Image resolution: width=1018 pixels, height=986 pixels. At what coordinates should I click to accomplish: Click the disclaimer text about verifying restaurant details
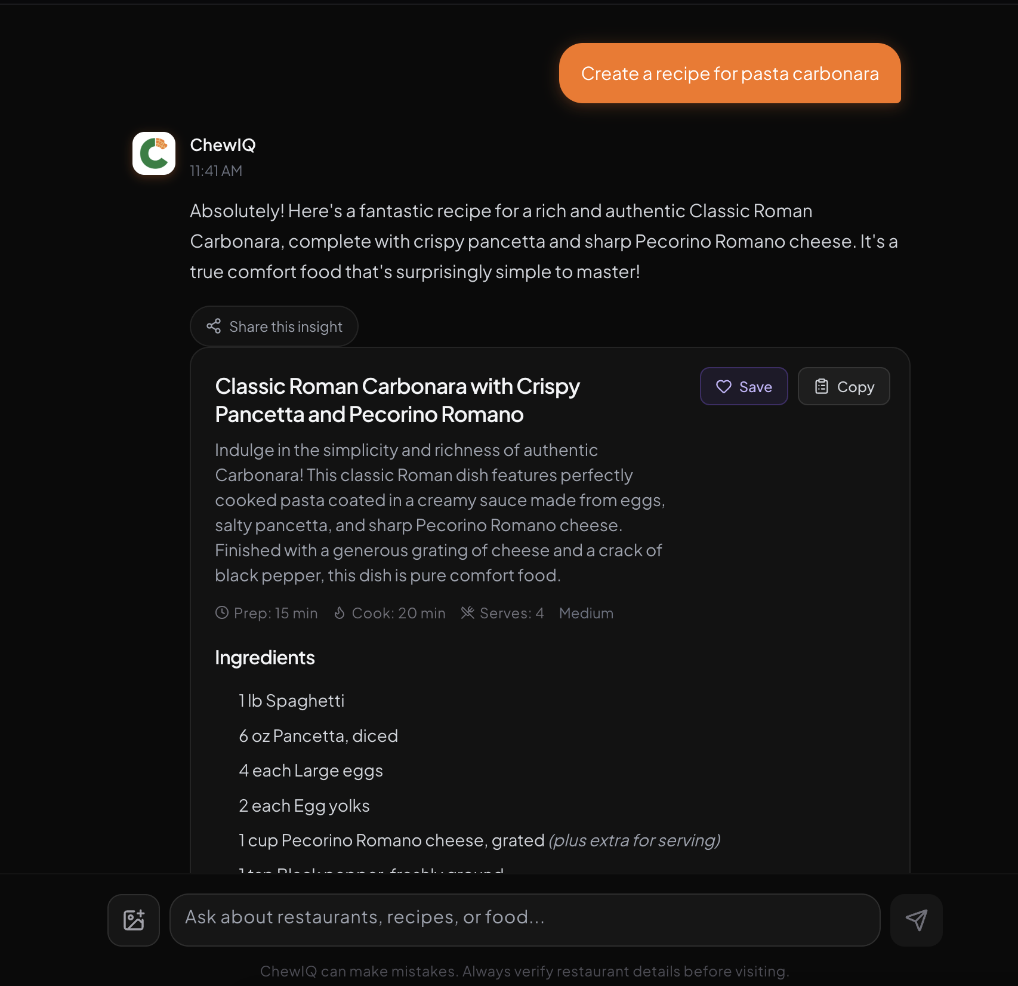point(523,971)
